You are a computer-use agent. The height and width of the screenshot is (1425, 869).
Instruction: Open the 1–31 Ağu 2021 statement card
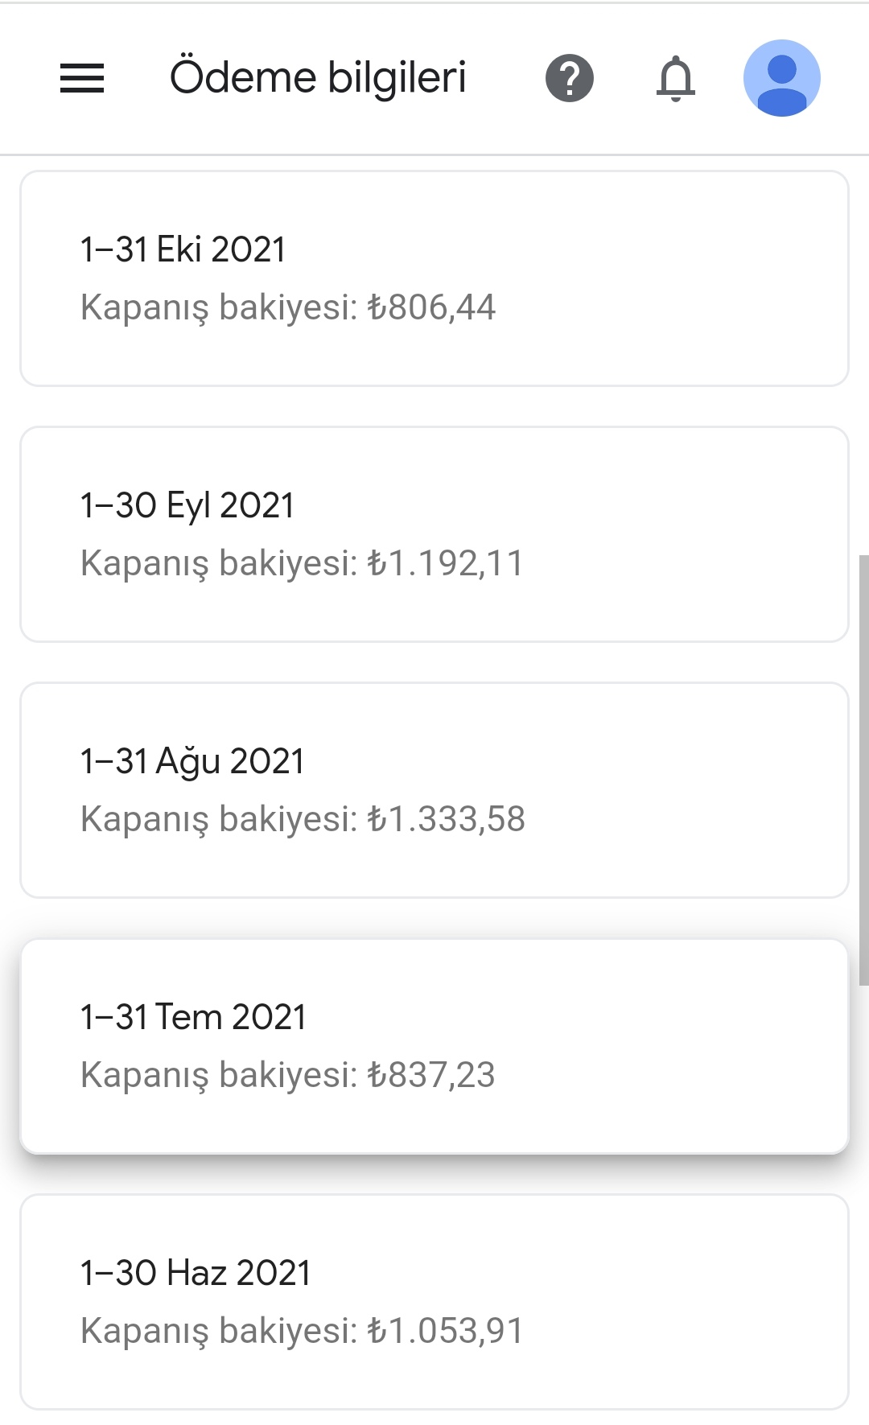(x=434, y=790)
